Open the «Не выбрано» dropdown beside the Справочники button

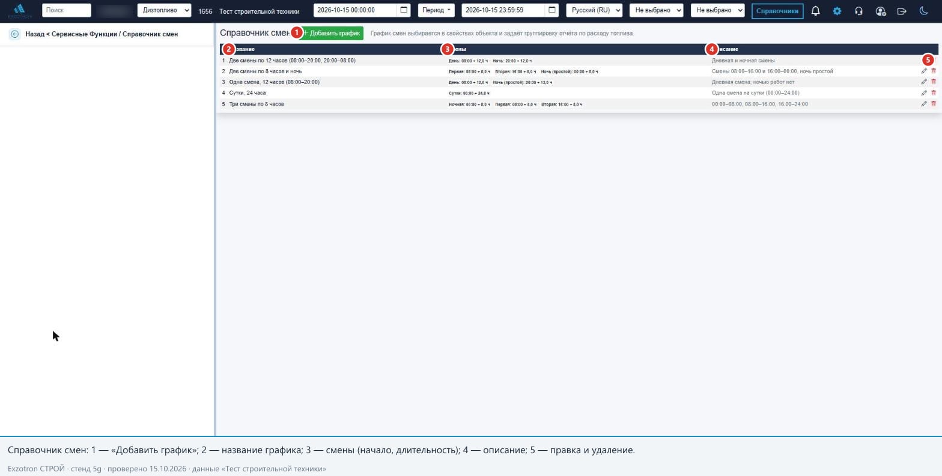tap(718, 10)
